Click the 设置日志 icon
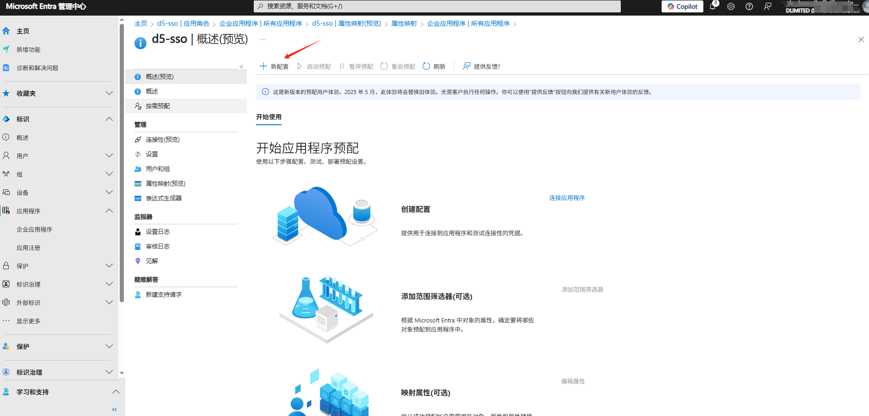869x416 pixels. (138, 232)
